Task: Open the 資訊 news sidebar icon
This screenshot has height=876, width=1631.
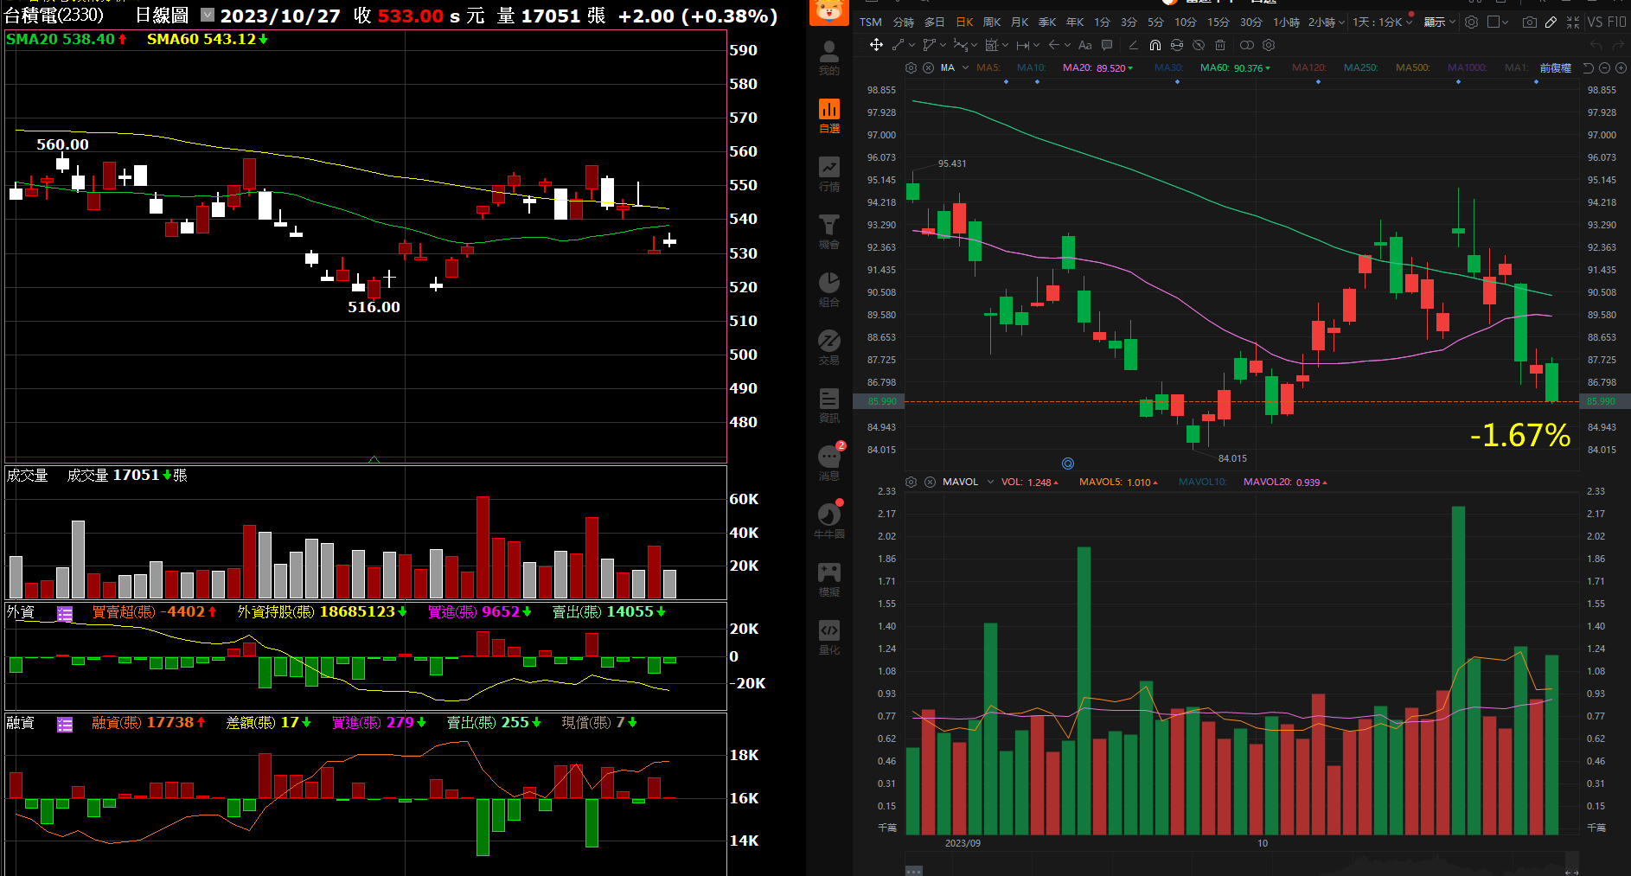Action: click(x=828, y=406)
